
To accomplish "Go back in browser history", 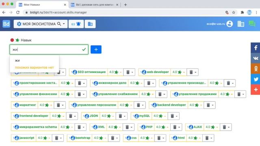I will [x=4, y=13].
